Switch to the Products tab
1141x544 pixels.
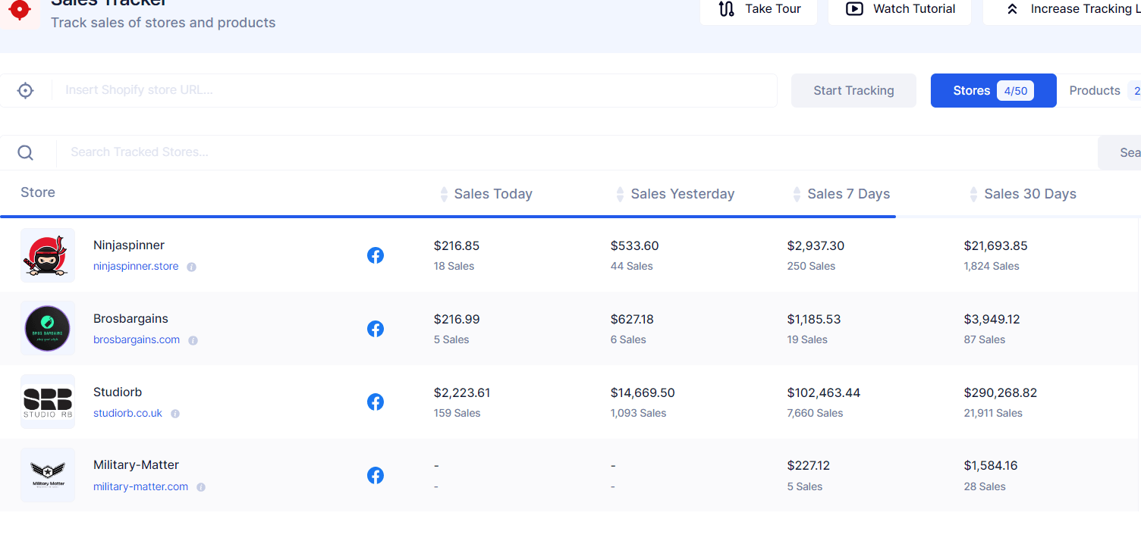[1095, 91]
